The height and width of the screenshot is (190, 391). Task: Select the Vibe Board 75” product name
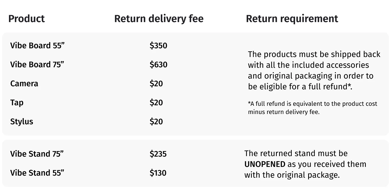tap(37, 64)
